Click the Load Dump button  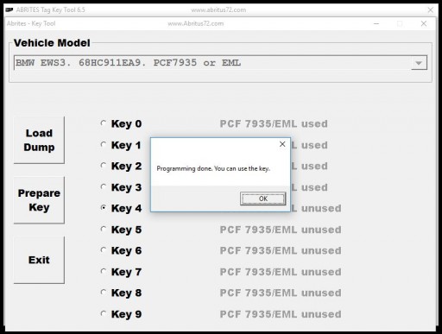[x=39, y=140]
